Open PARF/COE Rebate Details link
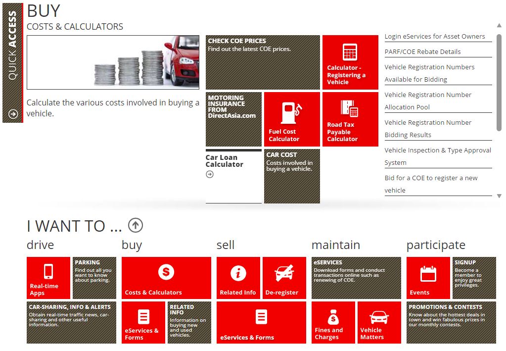506x351 pixels. point(422,51)
